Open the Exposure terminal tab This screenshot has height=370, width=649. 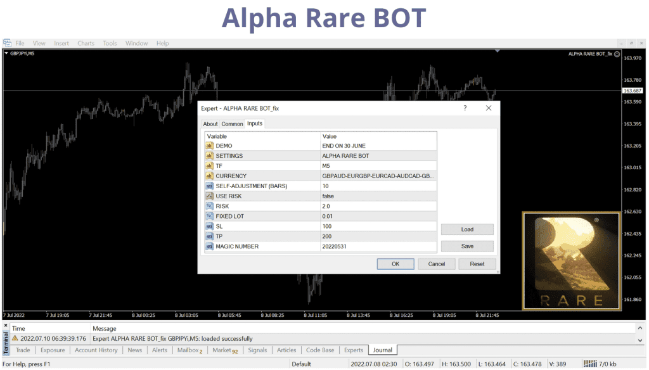tap(53, 350)
